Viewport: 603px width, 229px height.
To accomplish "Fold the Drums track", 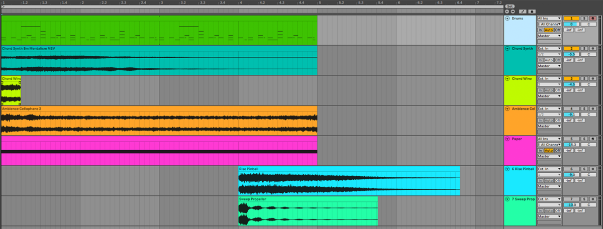I will [x=507, y=18].
